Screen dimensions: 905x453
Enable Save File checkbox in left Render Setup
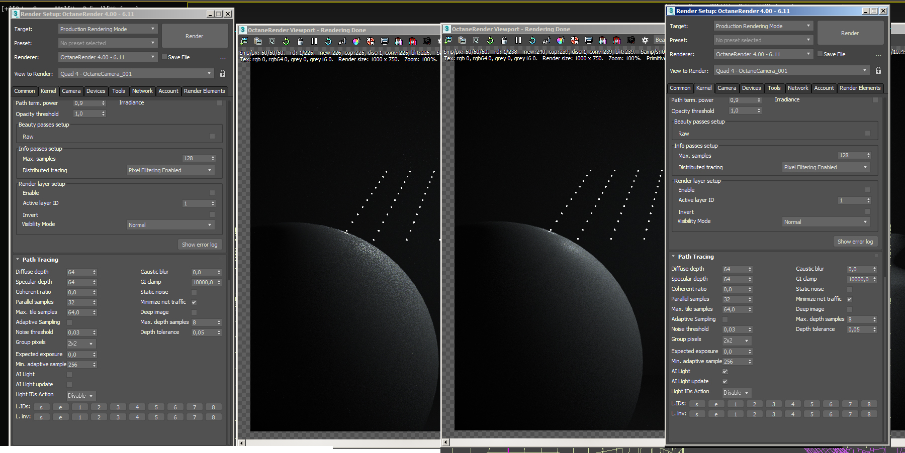164,57
